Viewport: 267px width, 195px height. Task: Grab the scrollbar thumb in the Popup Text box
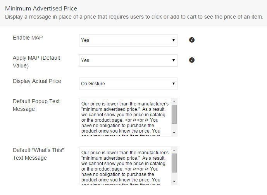click(174, 114)
